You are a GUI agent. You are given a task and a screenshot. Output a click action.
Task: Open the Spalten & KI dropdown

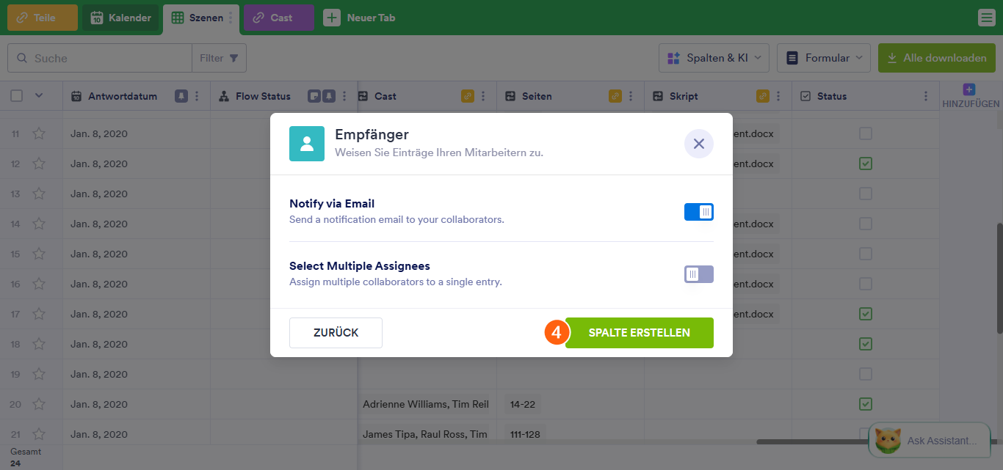tap(714, 58)
